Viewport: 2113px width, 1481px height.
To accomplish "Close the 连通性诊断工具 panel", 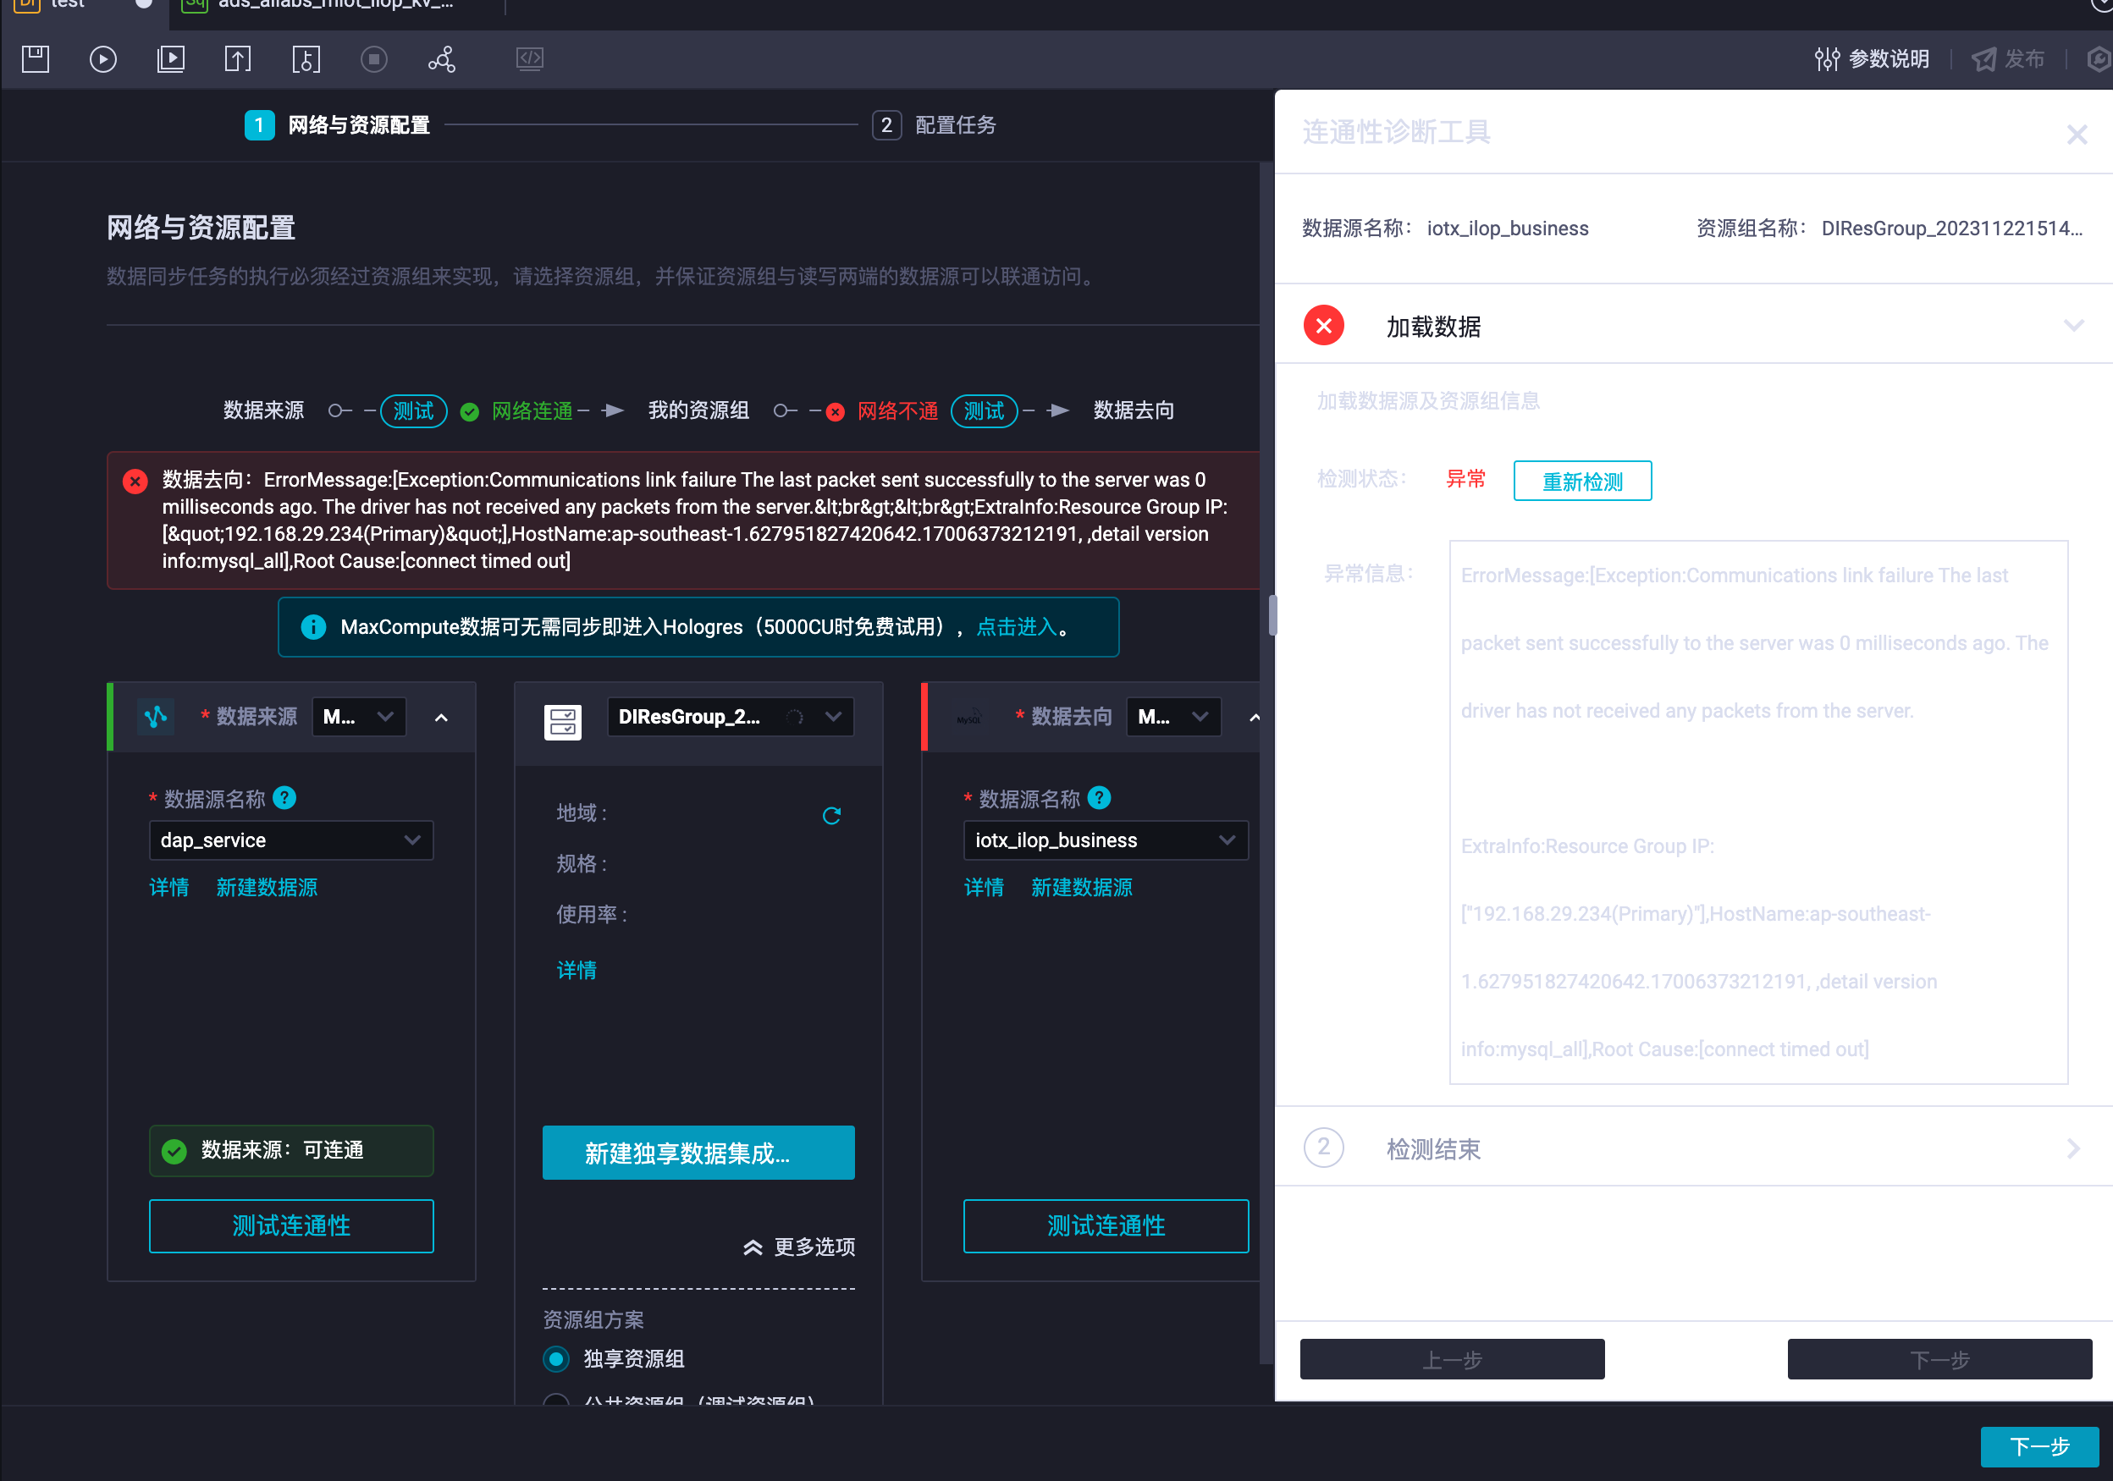I will [x=2077, y=135].
